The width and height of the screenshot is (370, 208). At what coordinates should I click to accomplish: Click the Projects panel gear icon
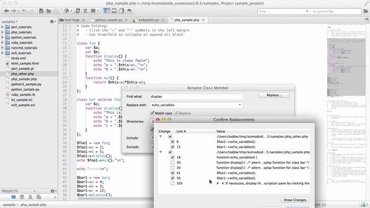(53, 191)
